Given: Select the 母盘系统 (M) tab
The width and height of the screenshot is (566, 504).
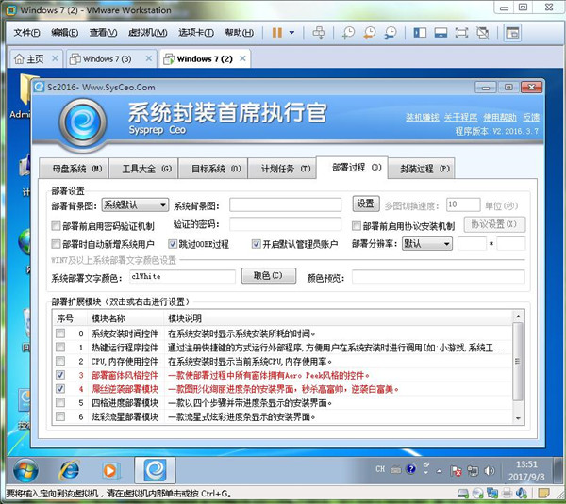Looking at the screenshot, I should pyautogui.click(x=74, y=169).
